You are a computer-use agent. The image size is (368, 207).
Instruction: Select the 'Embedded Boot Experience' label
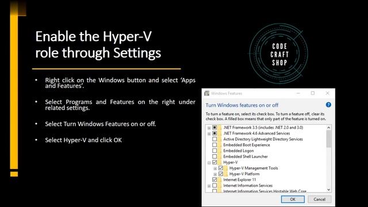247,145
